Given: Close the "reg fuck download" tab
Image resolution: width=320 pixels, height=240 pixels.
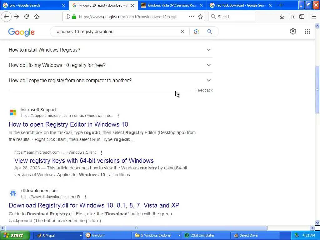Looking at the screenshot, I should (x=270, y=5).
